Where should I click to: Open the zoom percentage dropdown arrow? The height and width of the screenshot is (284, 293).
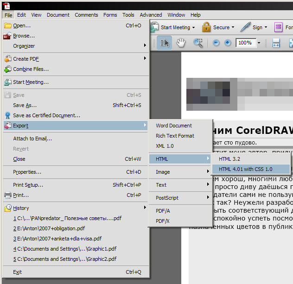tap(259, 43)
